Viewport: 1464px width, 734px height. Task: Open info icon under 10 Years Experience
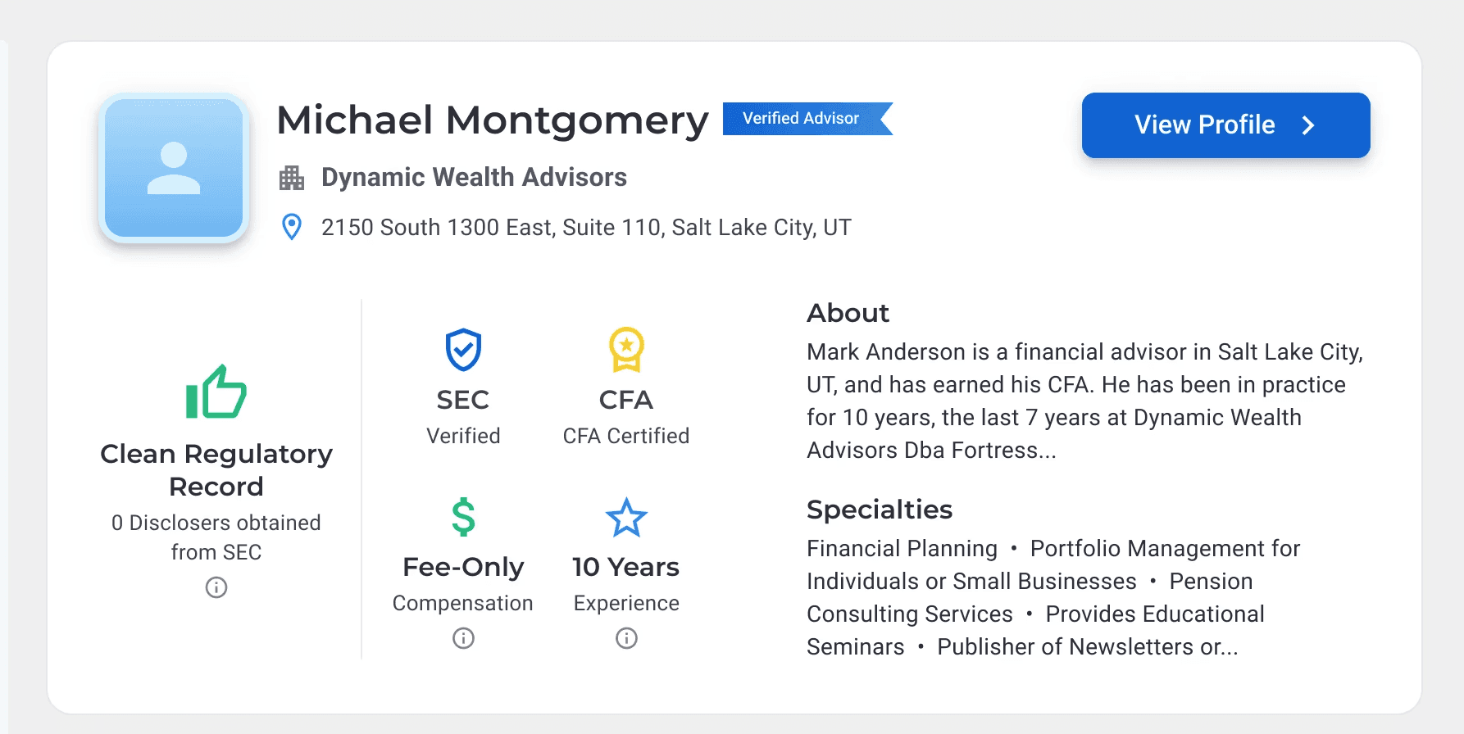[626, 638]
